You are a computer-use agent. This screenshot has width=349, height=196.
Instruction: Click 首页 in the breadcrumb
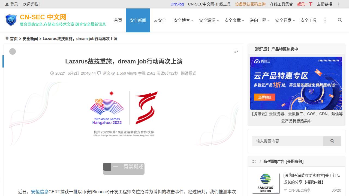click(x=14, y=39)
